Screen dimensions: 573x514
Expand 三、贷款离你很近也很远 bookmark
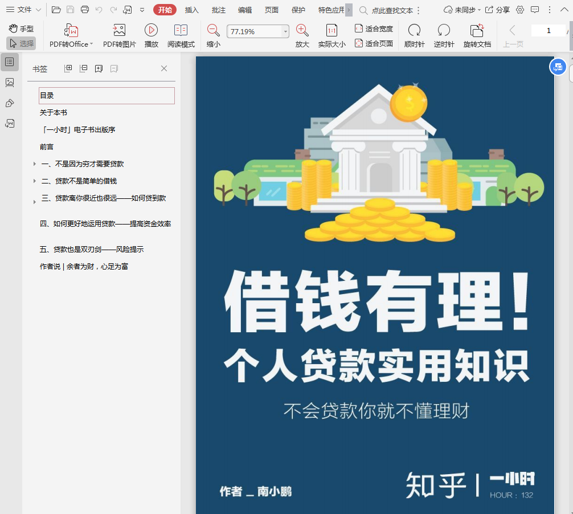[34, 202]
